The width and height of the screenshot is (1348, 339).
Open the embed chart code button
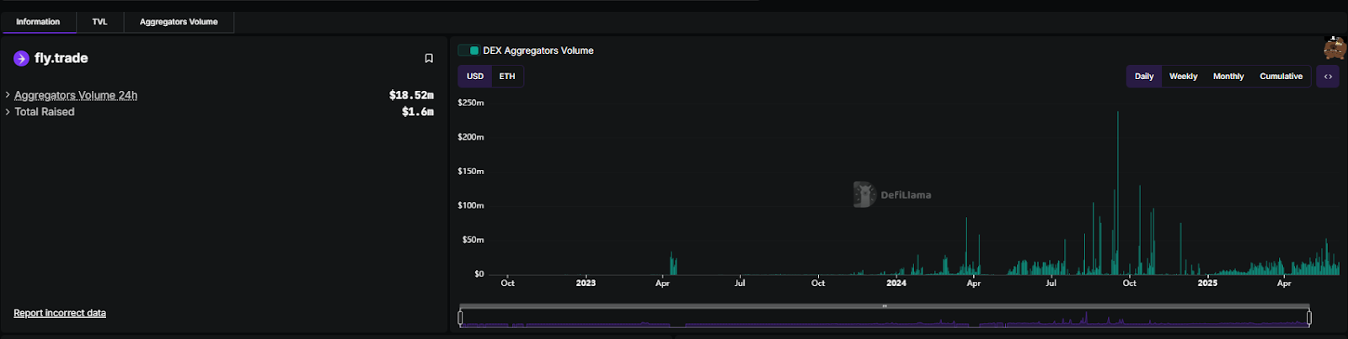tap(1328, 77)
